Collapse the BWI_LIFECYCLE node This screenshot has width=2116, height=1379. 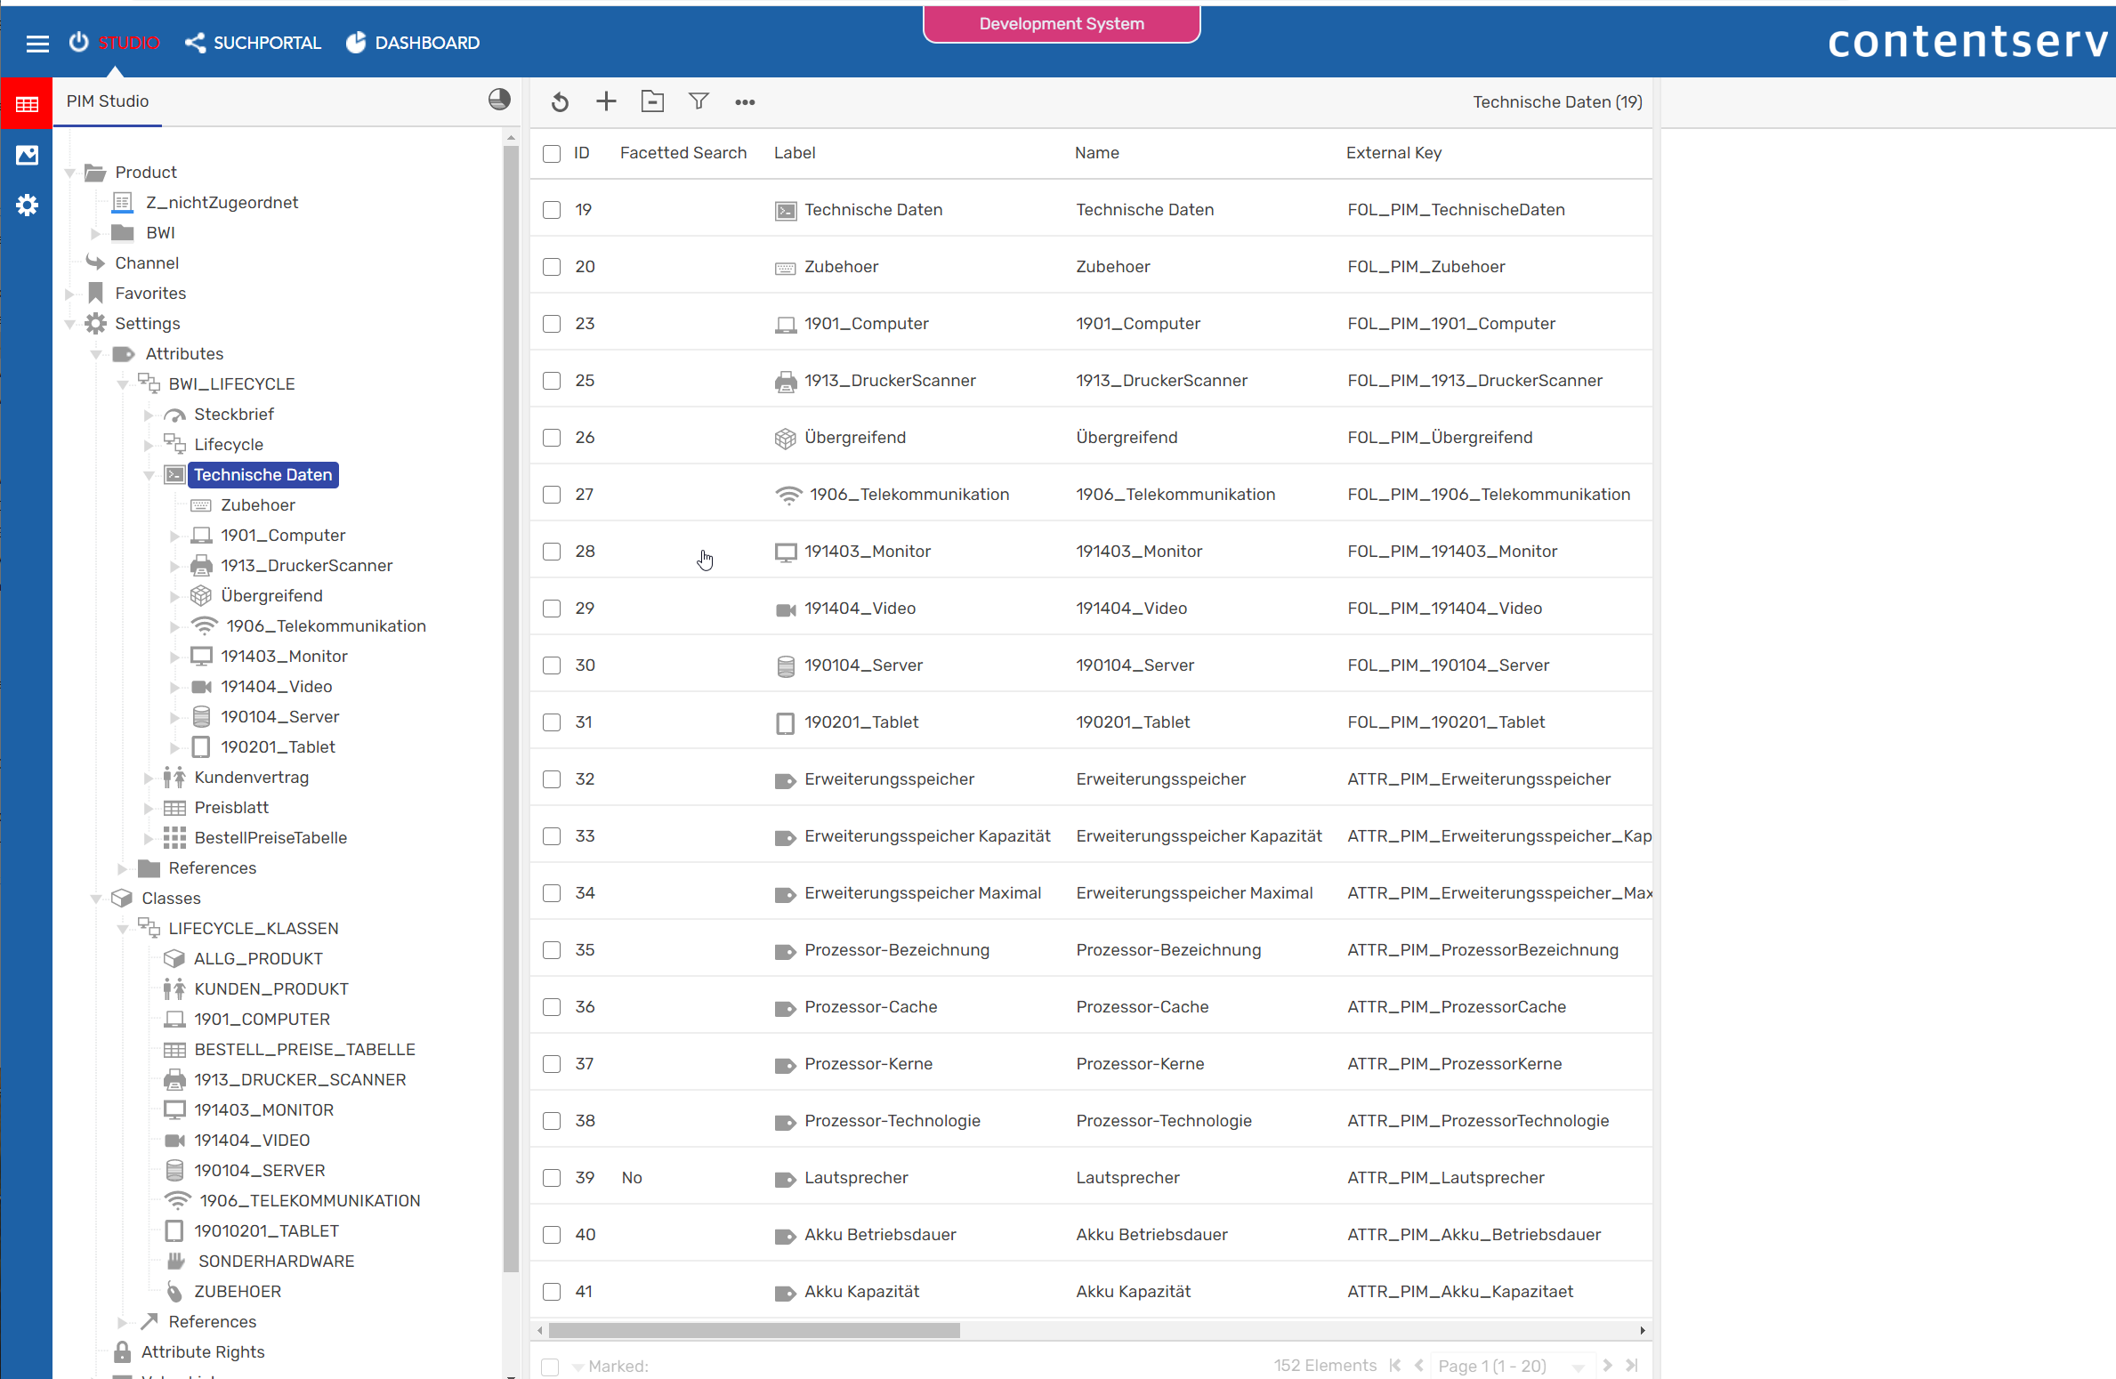[x=123, y=384]
